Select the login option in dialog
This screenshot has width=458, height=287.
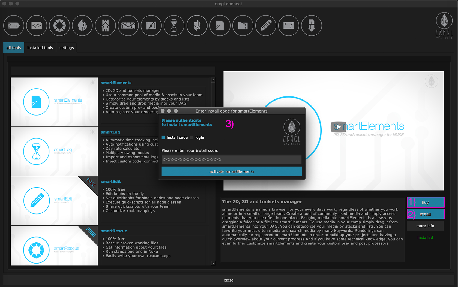pyautogui.click(x=192, y=138)
